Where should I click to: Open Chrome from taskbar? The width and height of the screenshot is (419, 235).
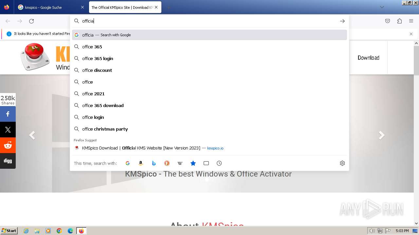[59, 231]
